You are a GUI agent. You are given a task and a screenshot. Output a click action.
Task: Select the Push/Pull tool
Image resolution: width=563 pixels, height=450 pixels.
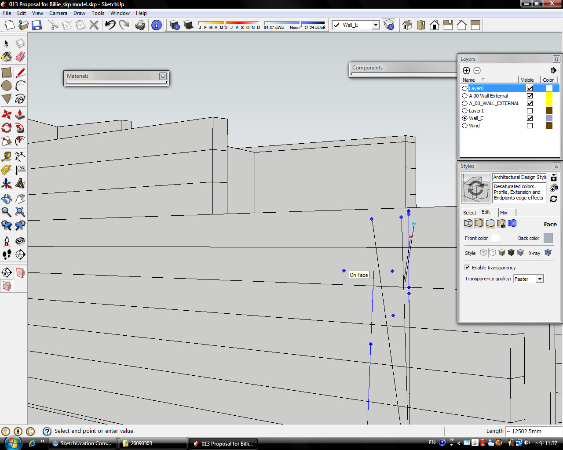20,115
